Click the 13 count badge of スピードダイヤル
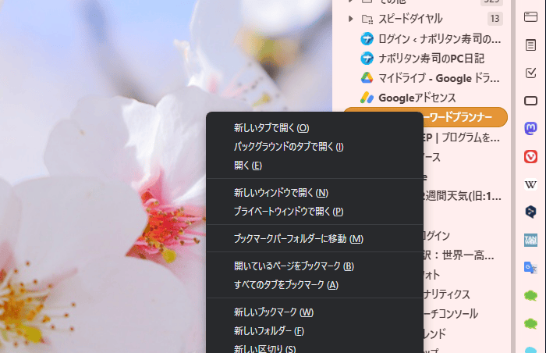Screen dimensions: 546x353 [x=495, y=19]
